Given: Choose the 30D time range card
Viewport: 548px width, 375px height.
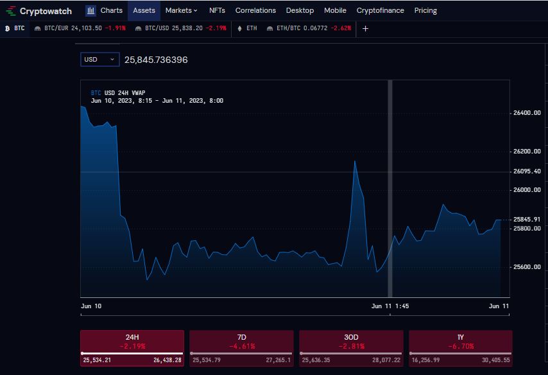Looking at the screenshot, I should [351, 348].
